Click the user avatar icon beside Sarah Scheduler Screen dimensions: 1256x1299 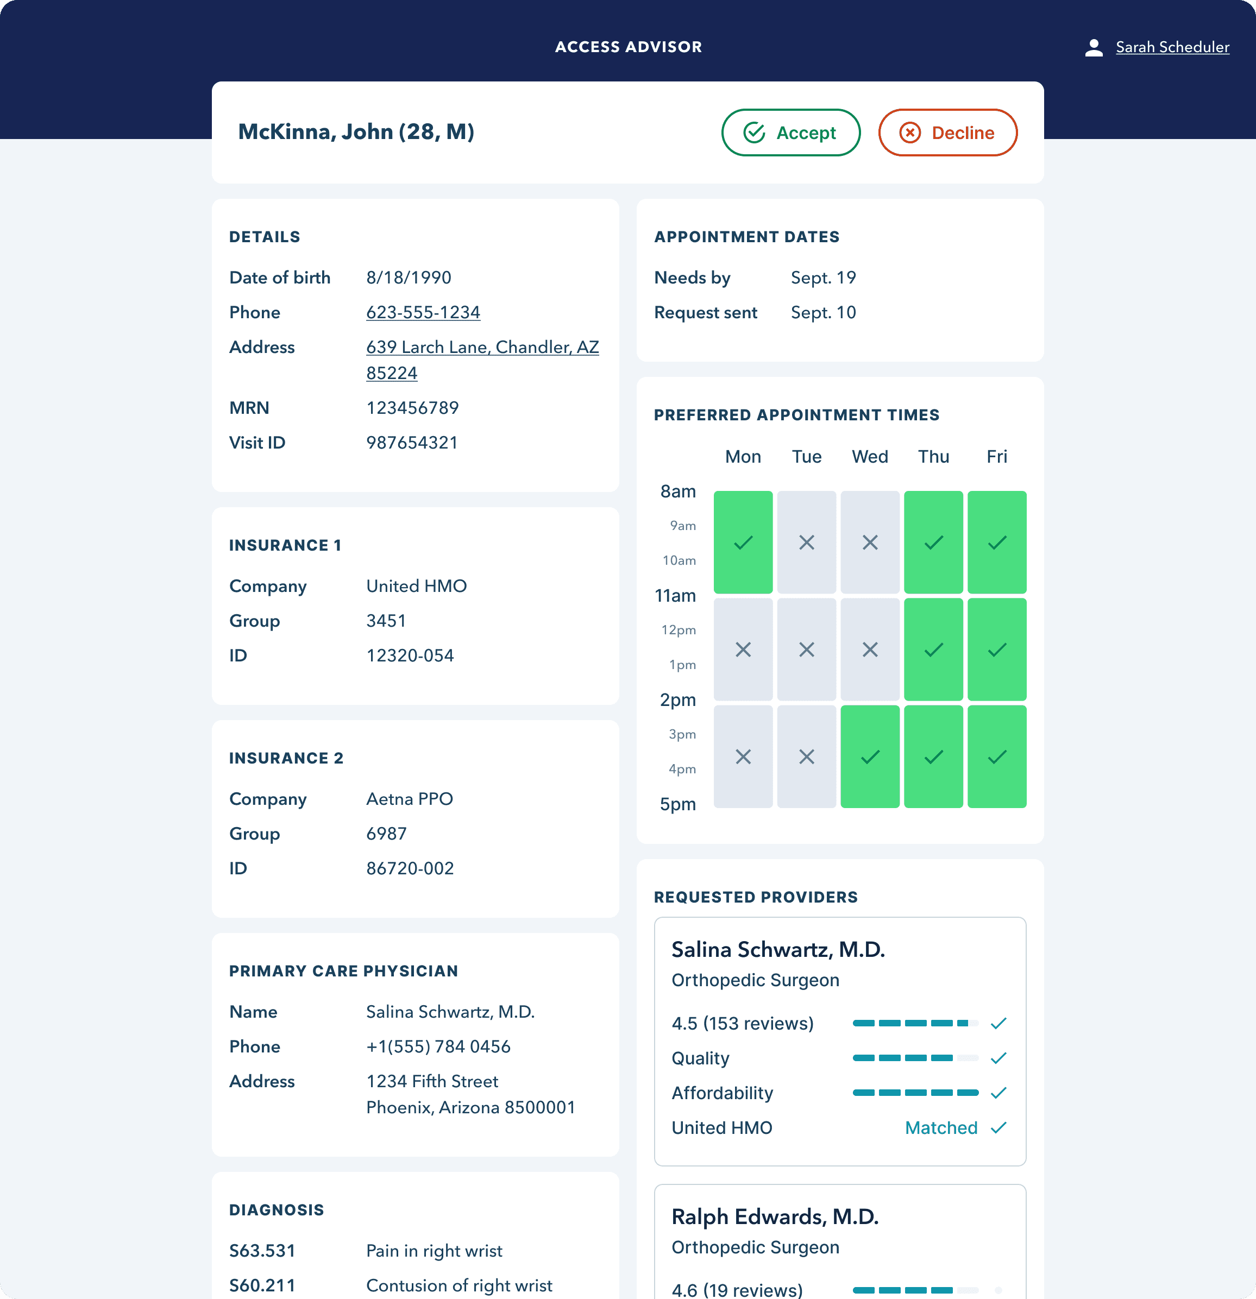coord(1093,46)
